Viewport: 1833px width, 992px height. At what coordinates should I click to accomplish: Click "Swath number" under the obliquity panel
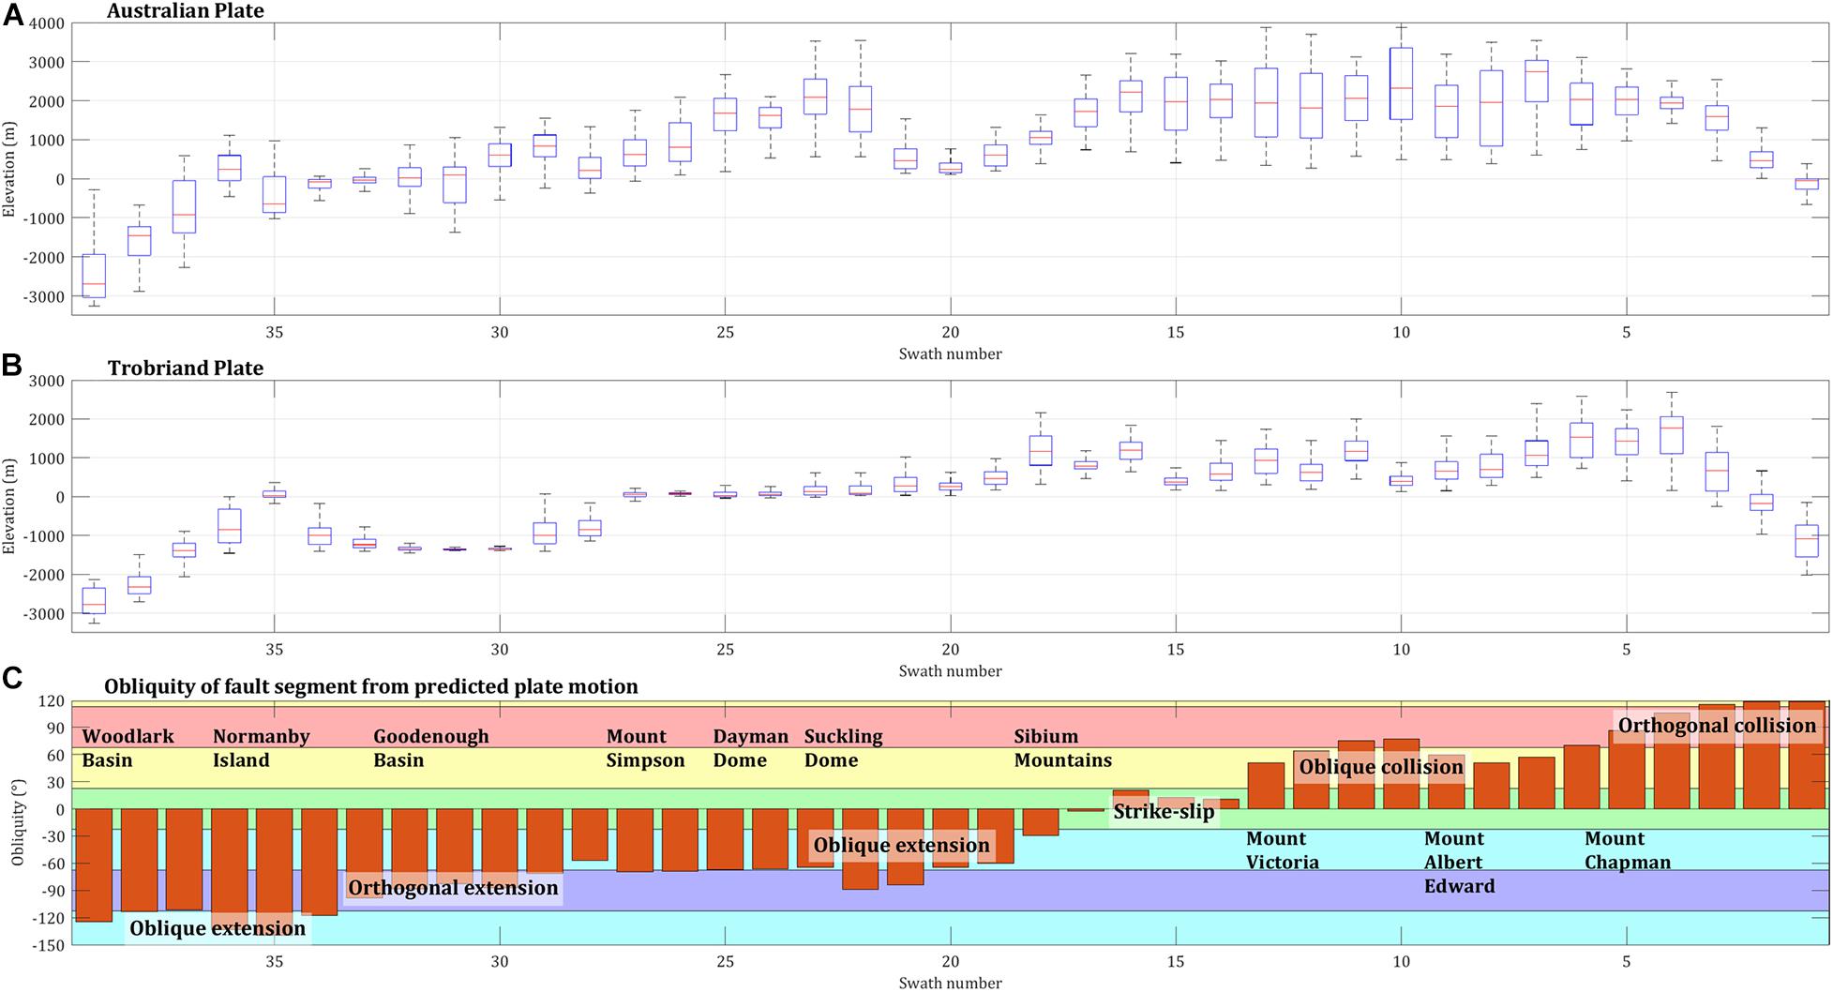(950, 983)
